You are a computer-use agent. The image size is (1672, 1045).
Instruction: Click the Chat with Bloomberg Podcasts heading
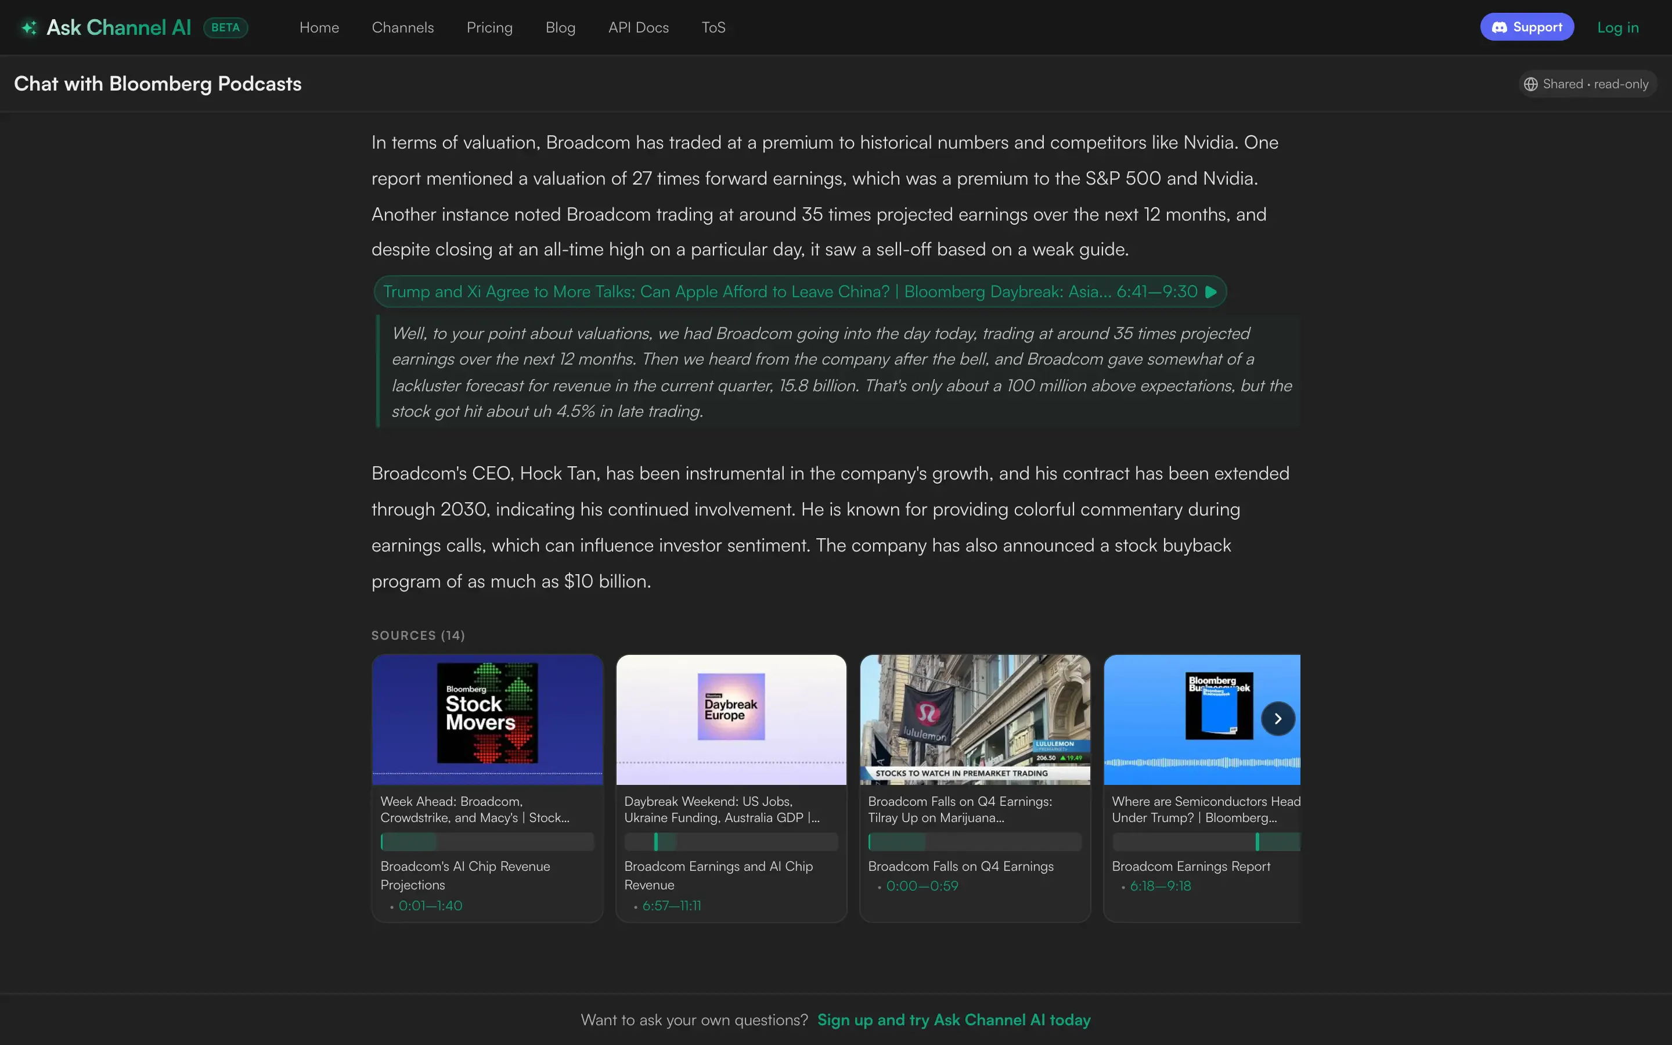(x=157, y=84)
